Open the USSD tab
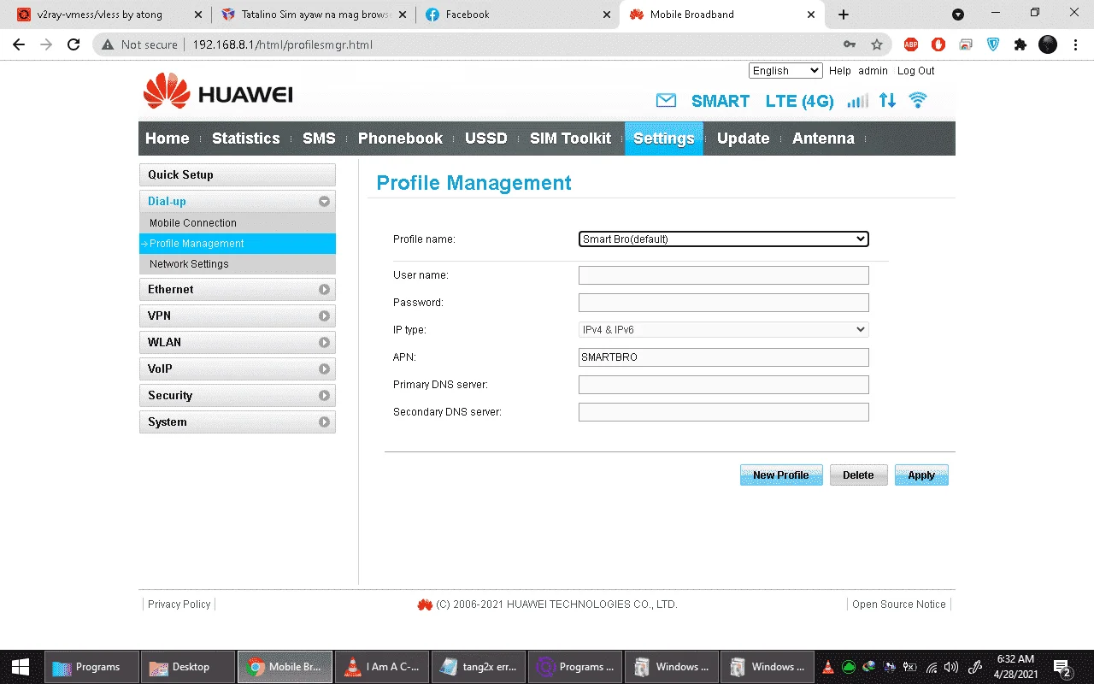This screenshot has height=684, width=1094. pos(486,139)
